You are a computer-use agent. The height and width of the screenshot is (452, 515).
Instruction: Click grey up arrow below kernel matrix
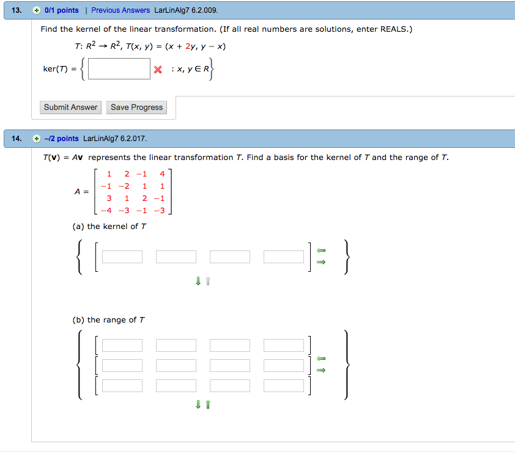(x=208, y=282)
